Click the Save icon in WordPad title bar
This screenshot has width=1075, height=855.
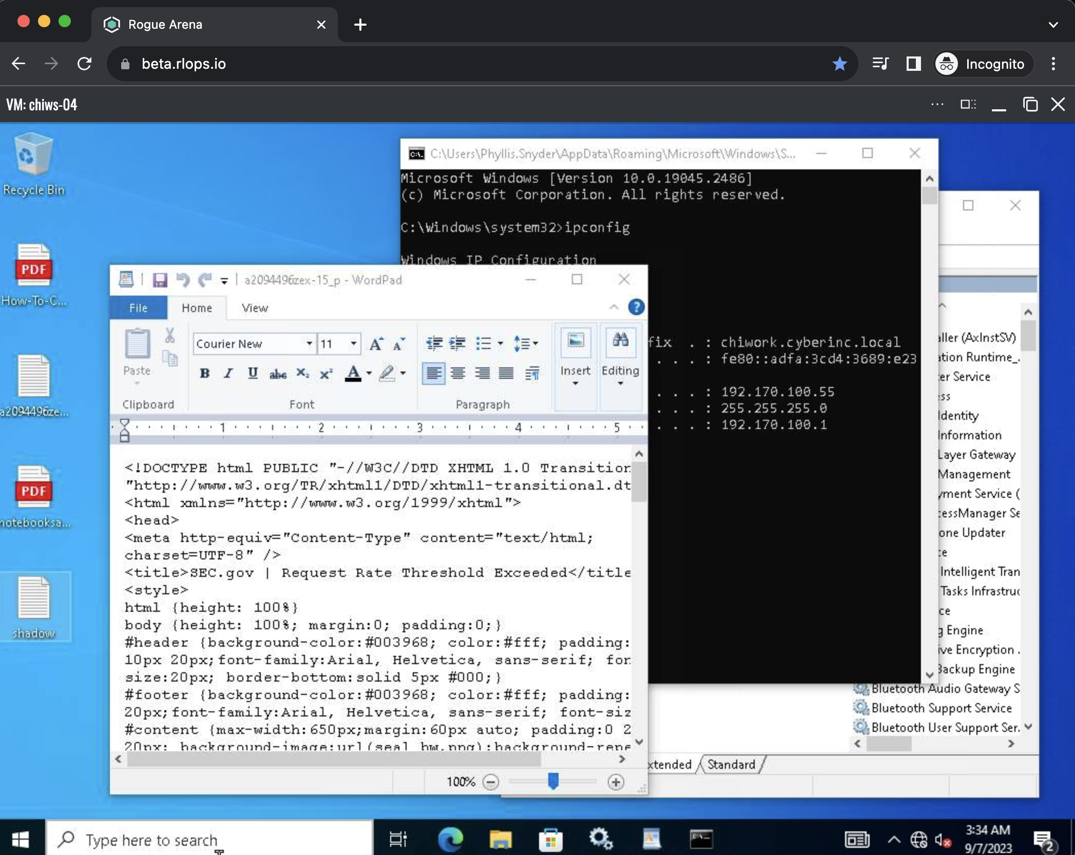click(x=160, y=280)
